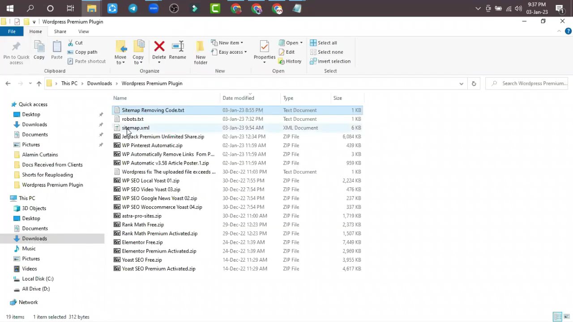Image resolution: width=573 pixels, height=322 pixels.
Task: Click Paste shortcut in Clipboard group
Action: (x=87, y=61)
